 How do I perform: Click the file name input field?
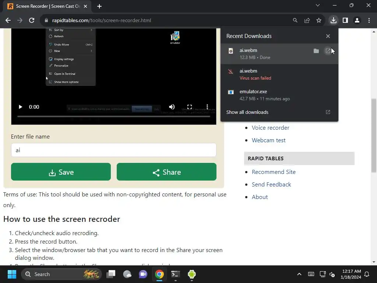113,150
